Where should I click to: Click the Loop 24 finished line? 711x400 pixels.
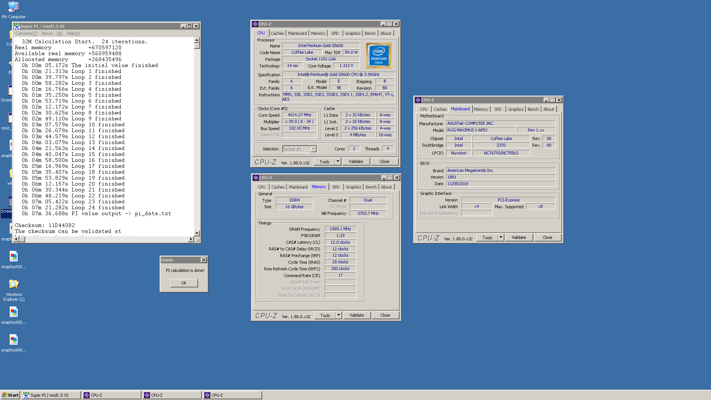pos(73,207)
